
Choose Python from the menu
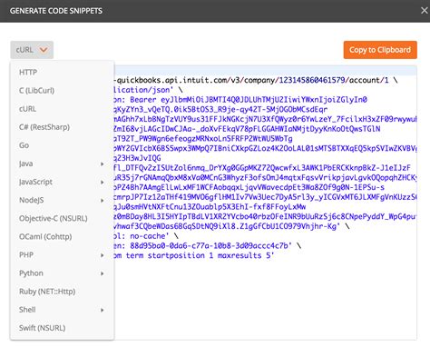(62, 273)
